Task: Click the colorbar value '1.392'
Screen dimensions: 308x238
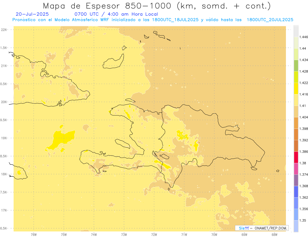Action: point(304,140)
